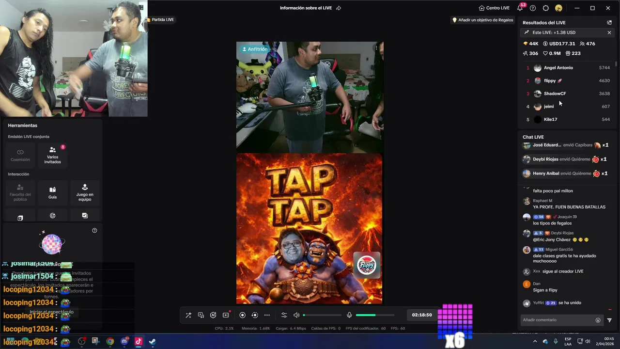Open the settings gear in title bar
620x349 pixels.
click(x=546, y=8)
